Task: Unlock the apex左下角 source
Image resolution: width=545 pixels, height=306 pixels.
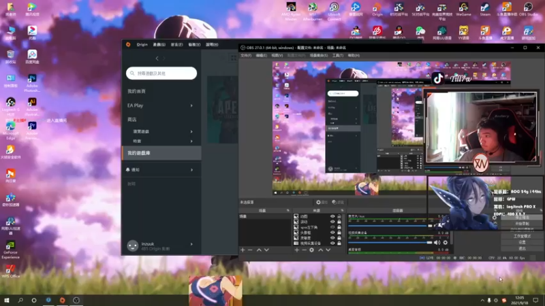Action: click(x=339, y=227)
